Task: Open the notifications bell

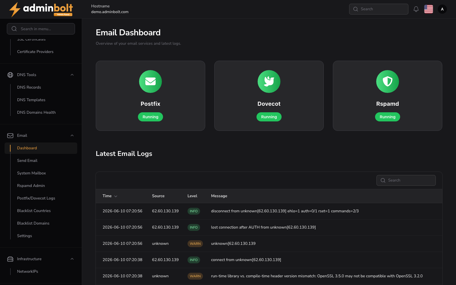Action: click(x=416, y=9)
